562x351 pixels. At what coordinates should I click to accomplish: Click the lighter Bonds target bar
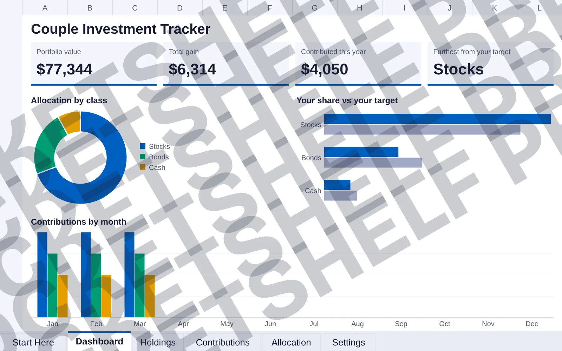373,163
